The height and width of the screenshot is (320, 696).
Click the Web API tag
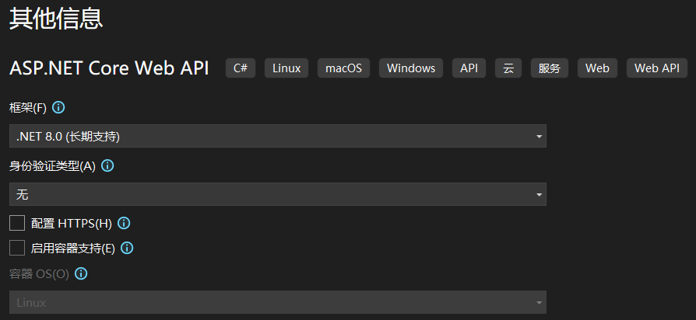657,68
